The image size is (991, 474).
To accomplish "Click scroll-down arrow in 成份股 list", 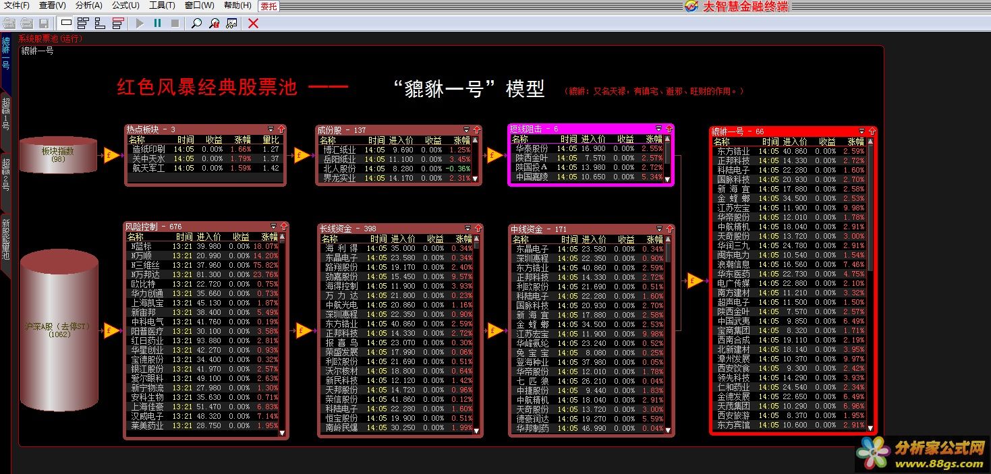I will click(476, 179).
